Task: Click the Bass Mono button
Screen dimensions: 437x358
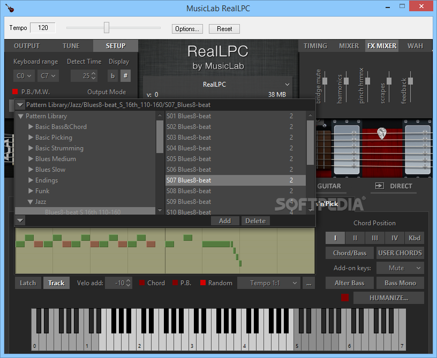Action: tap(400, 283)
